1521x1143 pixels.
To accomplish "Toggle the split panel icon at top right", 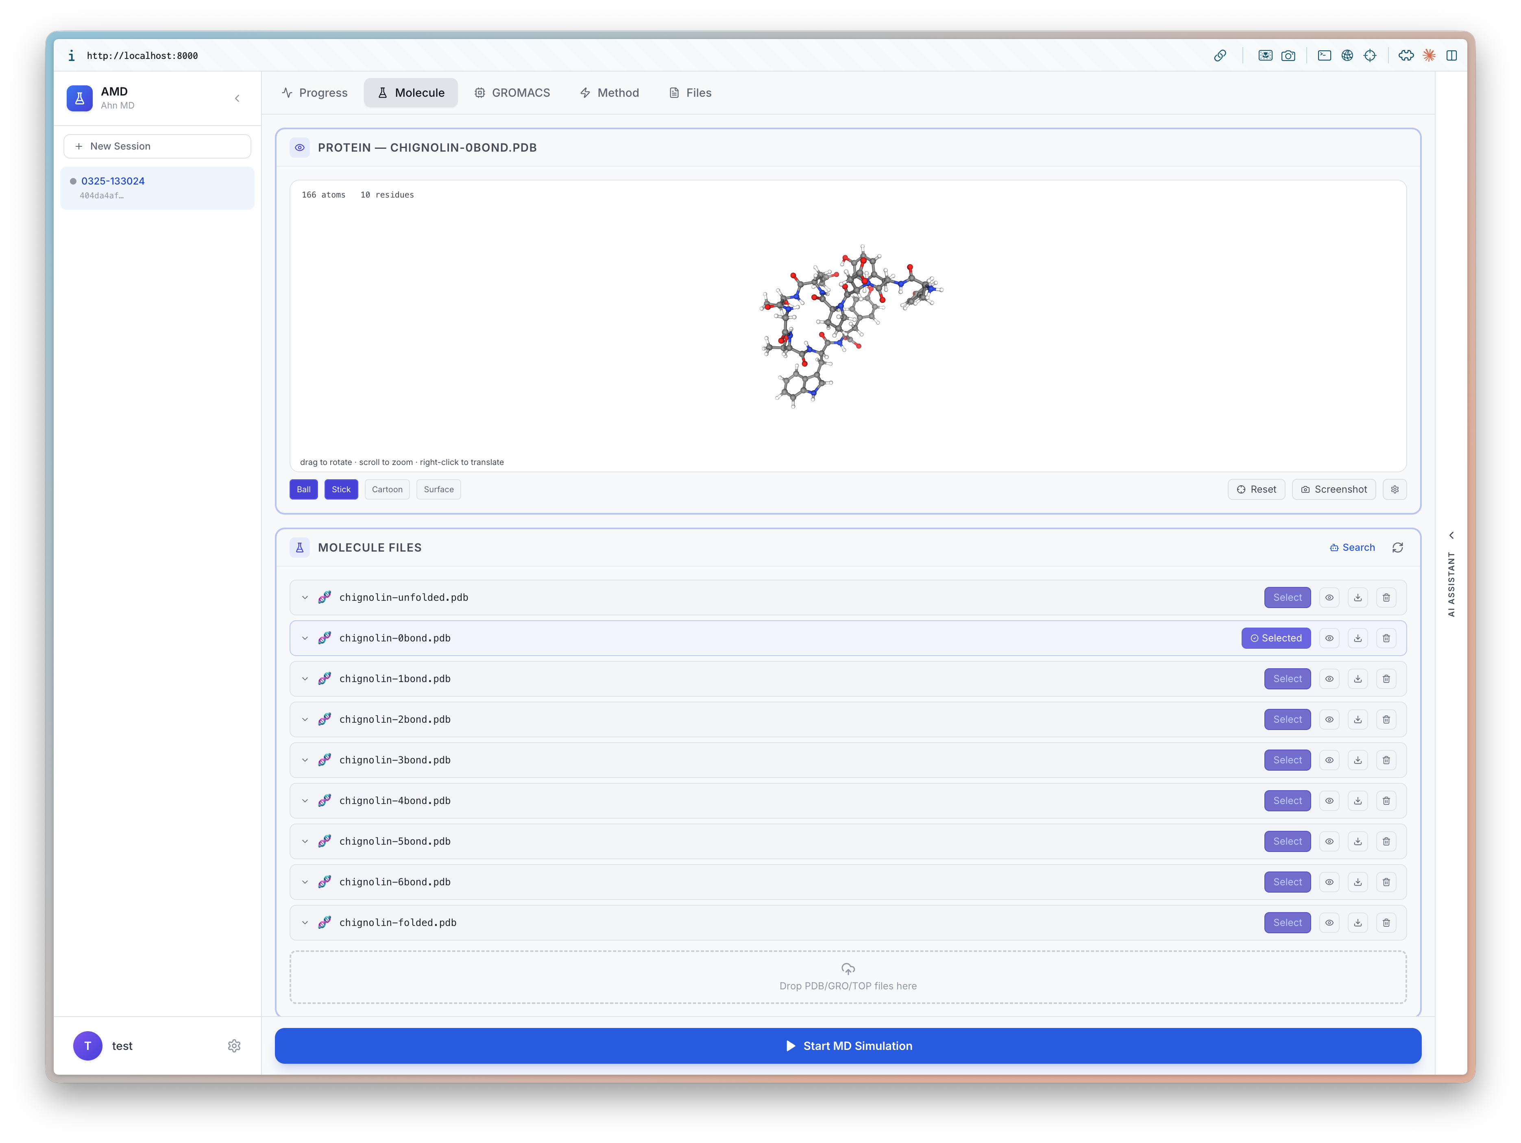I will [1451, 56].
